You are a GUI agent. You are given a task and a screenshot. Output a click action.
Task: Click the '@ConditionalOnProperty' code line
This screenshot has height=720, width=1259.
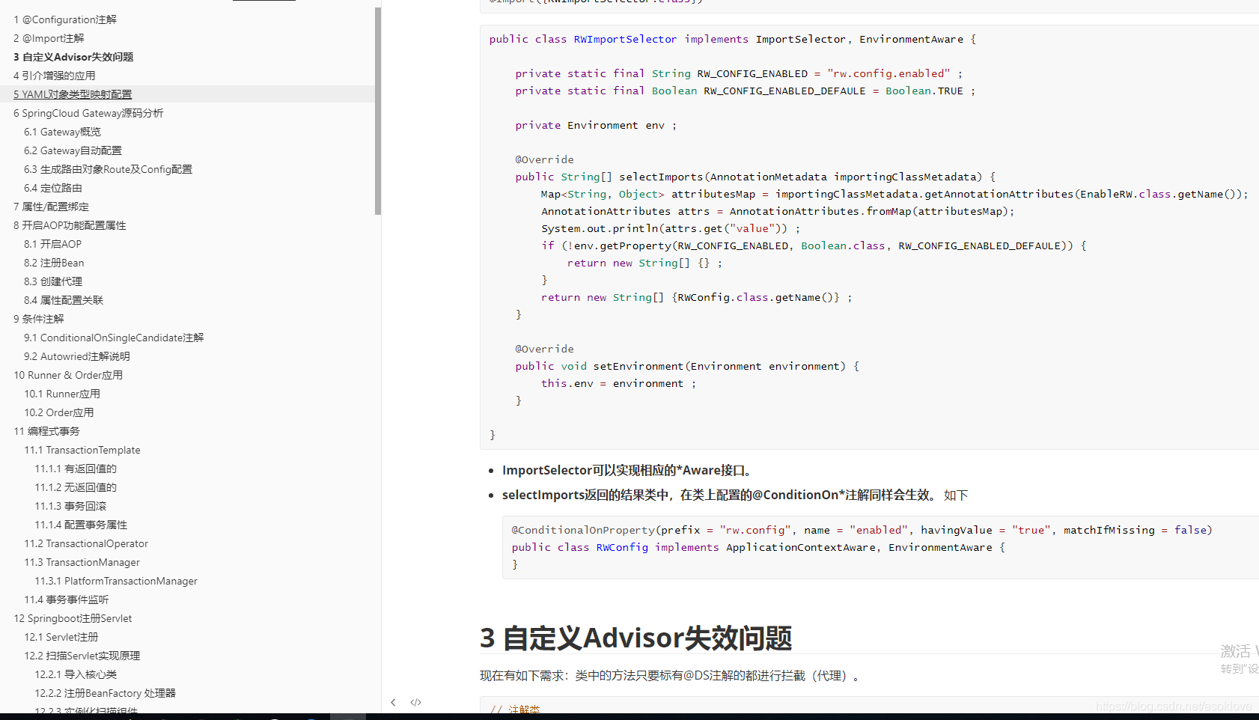point(862,530)
